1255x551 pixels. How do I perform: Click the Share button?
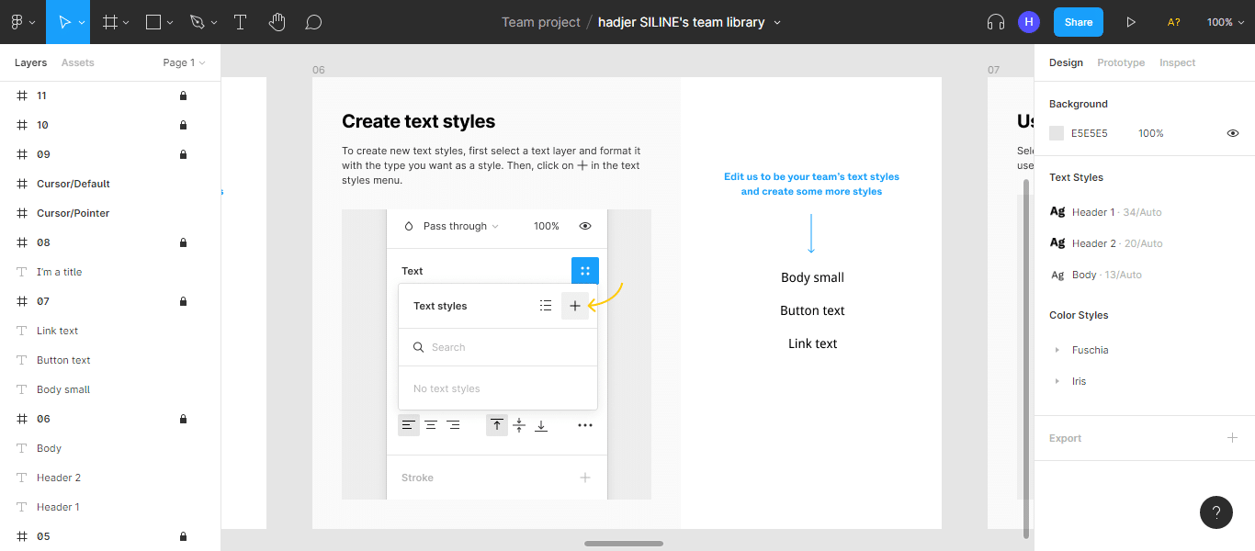[x=1079, y=22]
